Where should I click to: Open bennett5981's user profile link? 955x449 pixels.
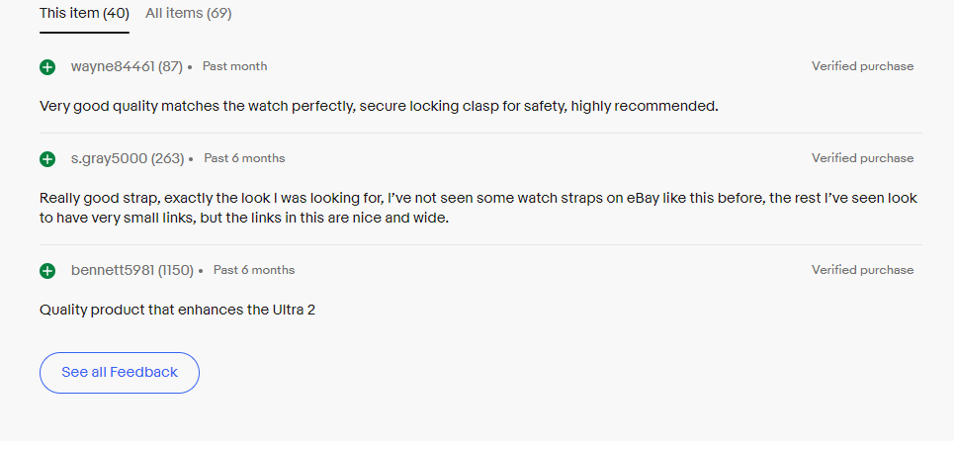pos(113,270)
